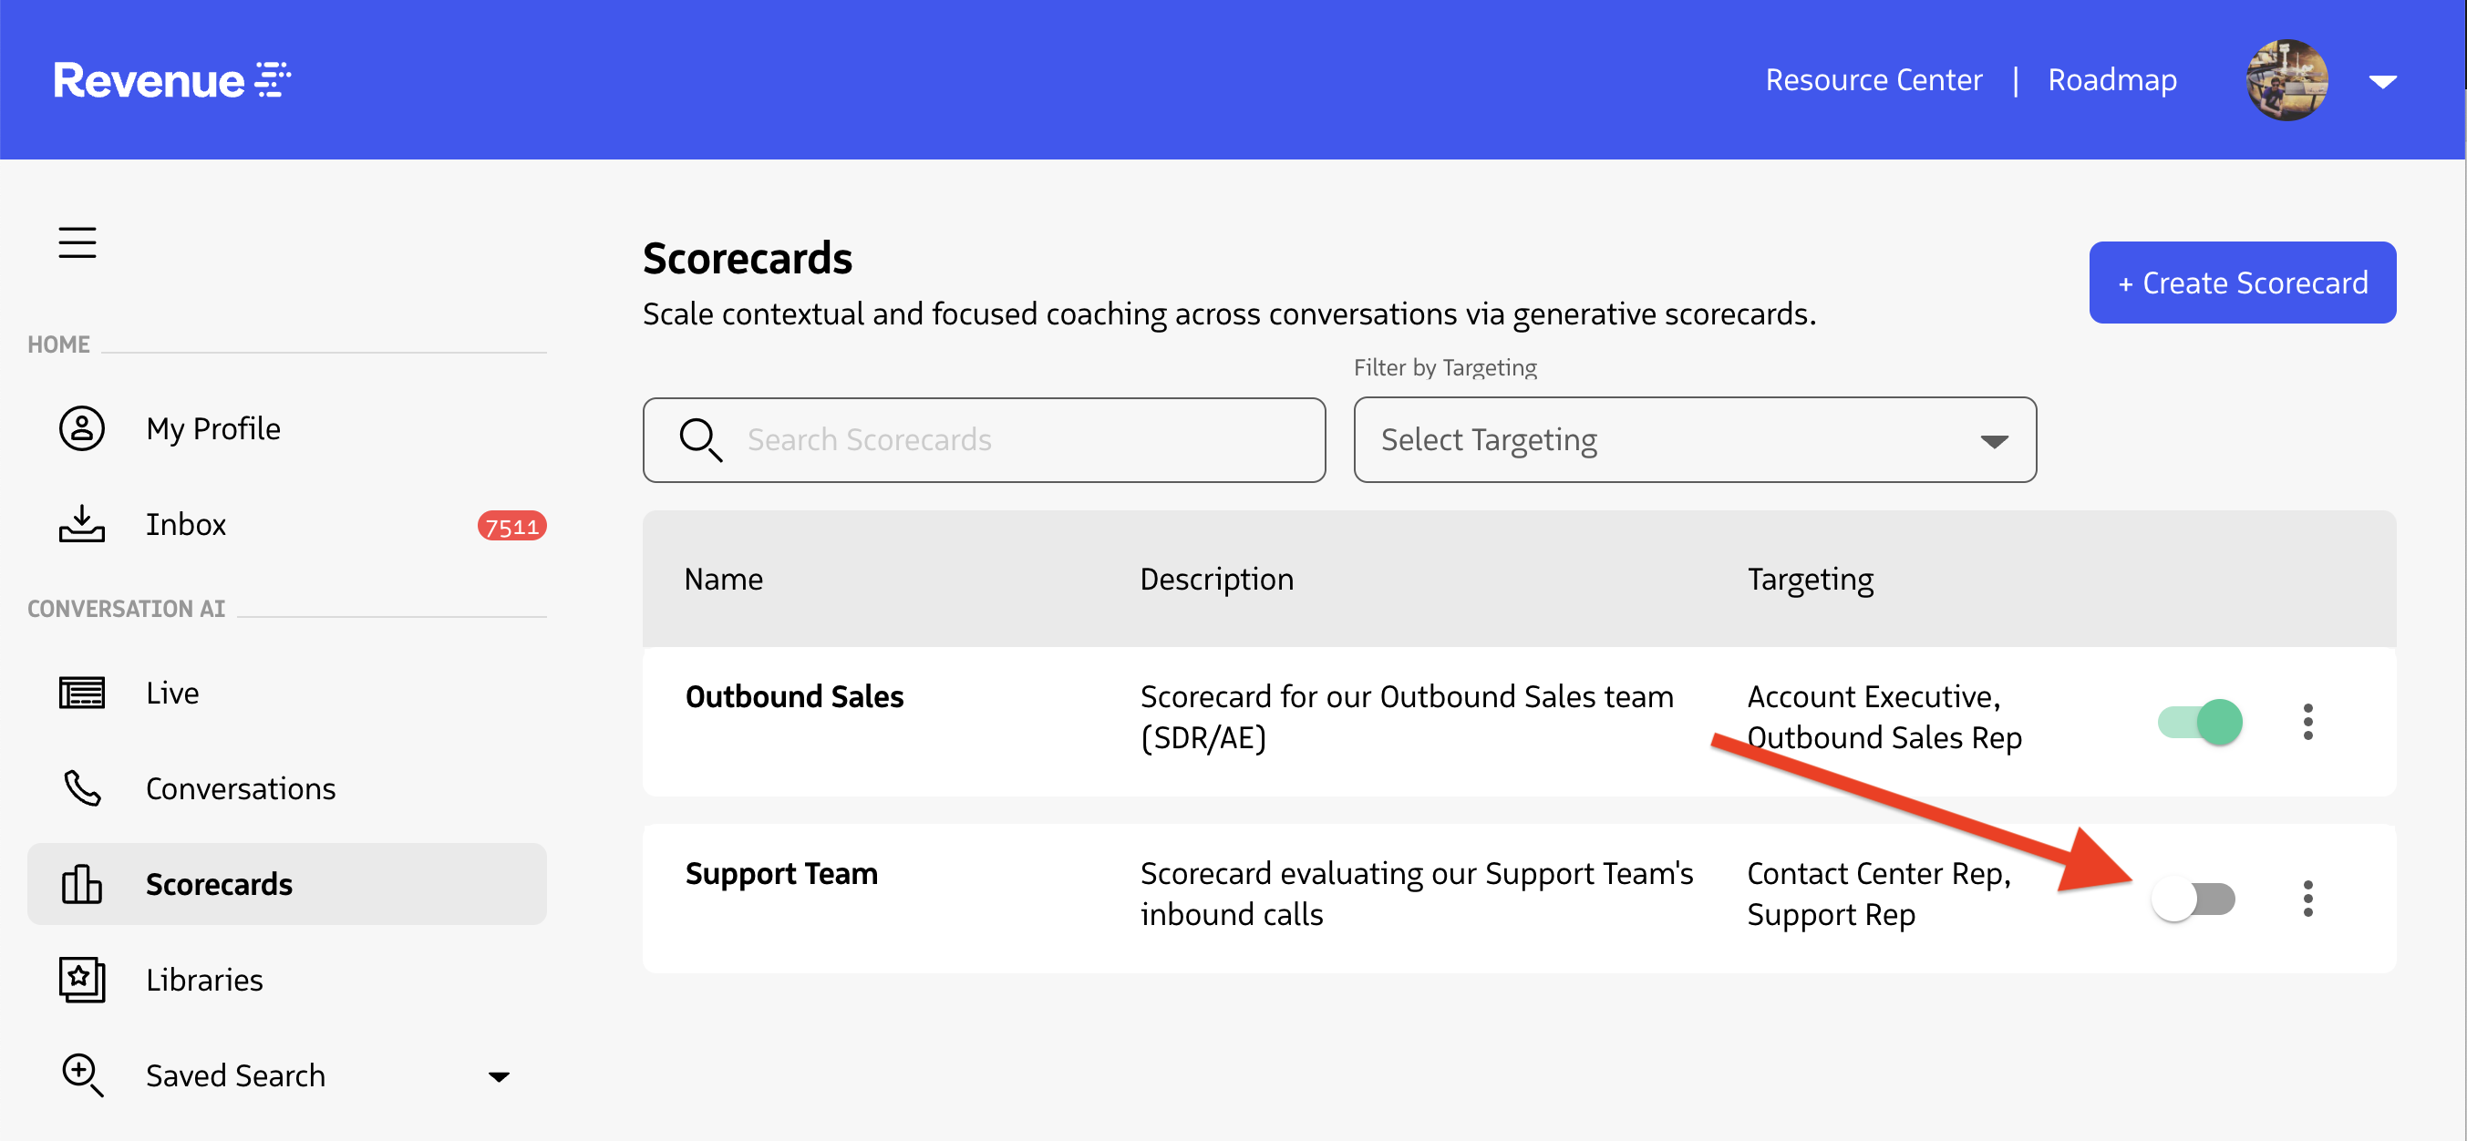Click the hamburger menu icon
2467x1141 pixels.
77,242
